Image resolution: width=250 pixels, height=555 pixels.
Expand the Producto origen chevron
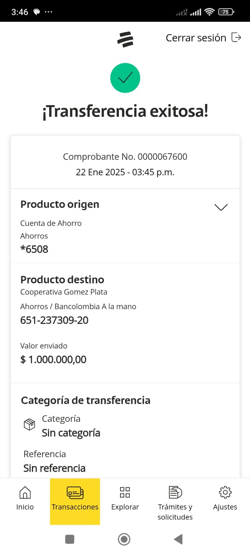221,207
